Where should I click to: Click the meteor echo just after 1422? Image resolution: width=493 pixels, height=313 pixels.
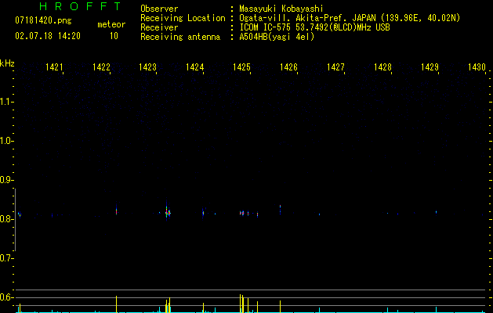[116, 211]
